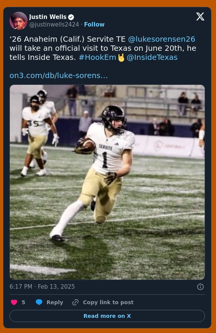Follow Justin Wells

[94, 24]
